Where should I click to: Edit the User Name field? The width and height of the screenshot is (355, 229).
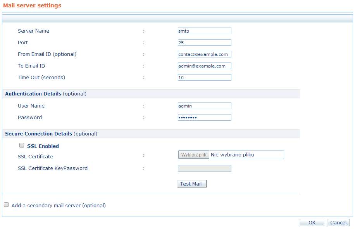click(x=205, y=106)
